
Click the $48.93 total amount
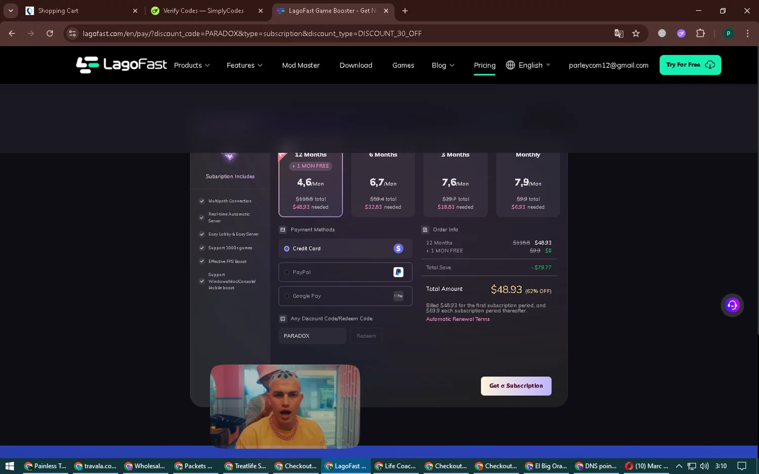507,290
